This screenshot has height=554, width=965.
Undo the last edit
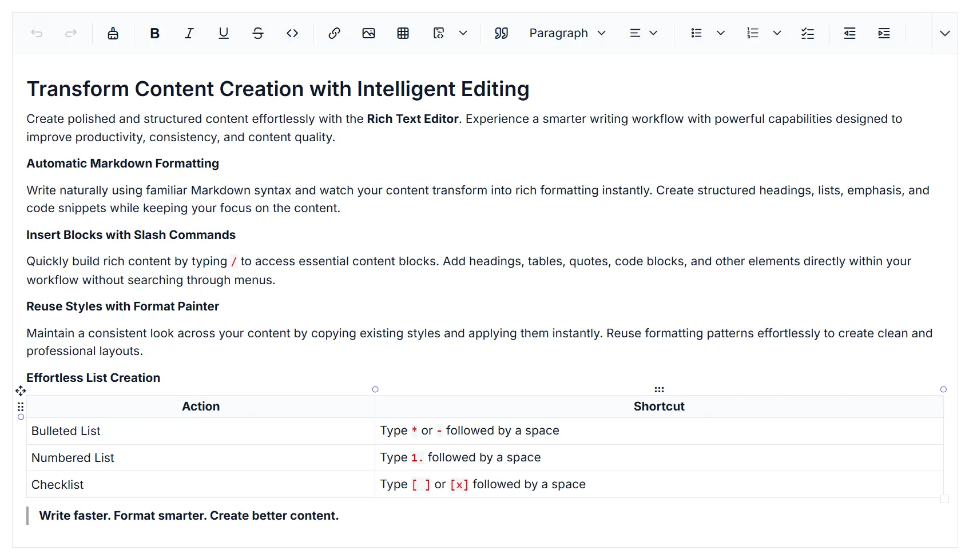[x=37, y=33]
